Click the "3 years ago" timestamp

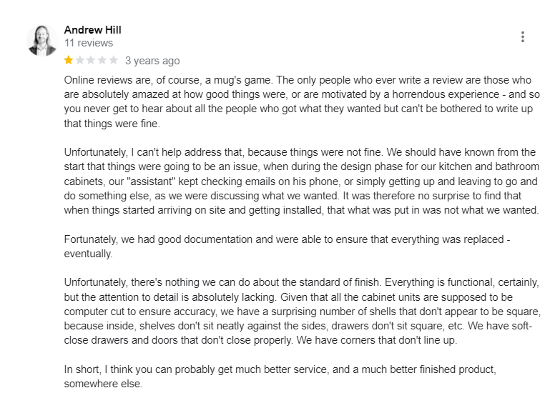(x=152, y=61)
